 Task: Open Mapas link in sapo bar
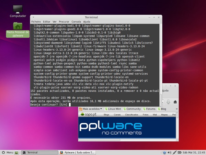(x=164, y=115)
